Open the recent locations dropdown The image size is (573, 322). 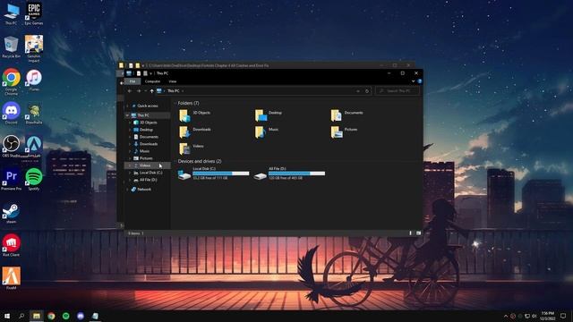[145, 91]
